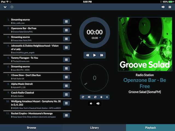
Task: Click the Groove Salad album artwork
Action: (145, 44)
